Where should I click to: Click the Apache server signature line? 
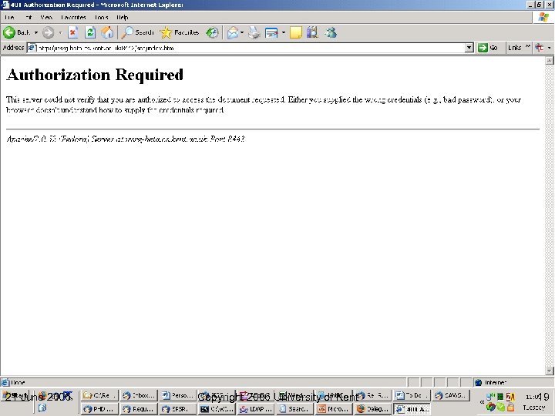(x=126, y=139)
